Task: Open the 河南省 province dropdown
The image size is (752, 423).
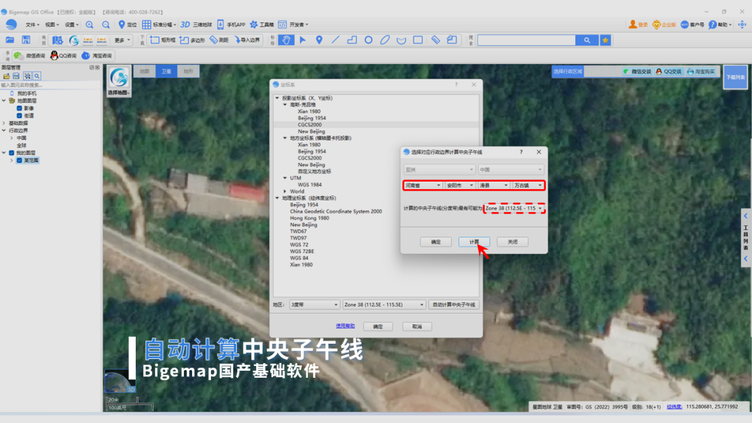Action: click(x=423, y=185)
